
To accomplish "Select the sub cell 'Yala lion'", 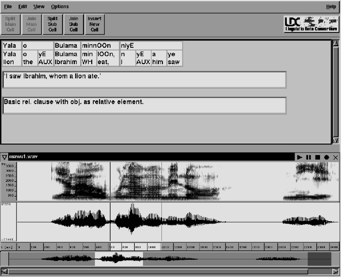I will pyautogui.click(x=12, y=58).
